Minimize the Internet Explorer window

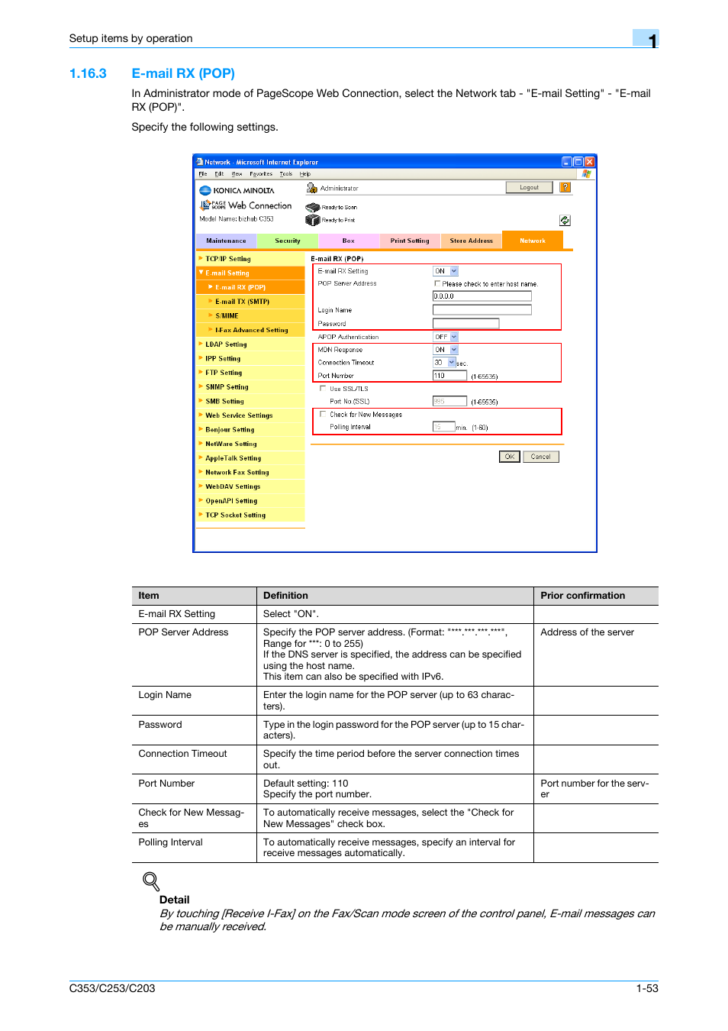click(x=566, y=162)
